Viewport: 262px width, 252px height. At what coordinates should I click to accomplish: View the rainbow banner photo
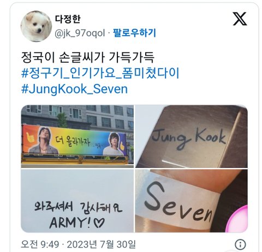tap(78, 136)
